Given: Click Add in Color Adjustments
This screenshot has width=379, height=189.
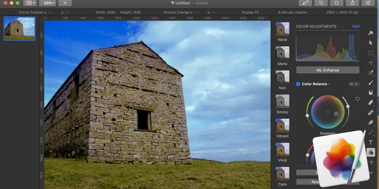Looking at the screenshot, I should click(355, 26).
